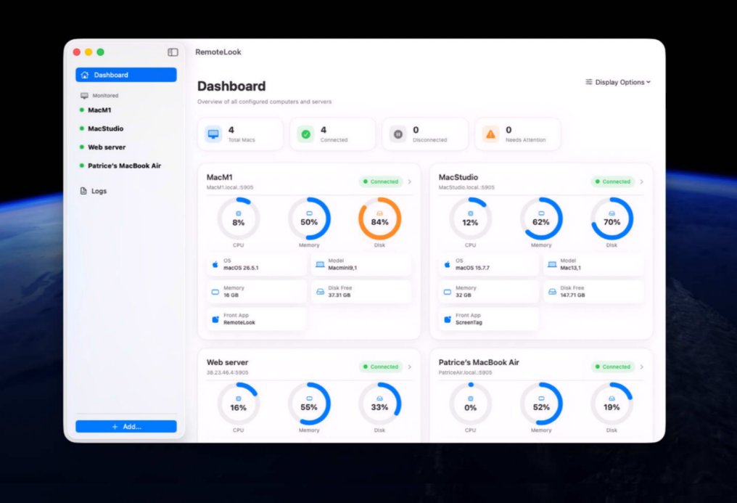Image resolution: width=737 pixels, height=503 pixels.
Task: Click MacStudio Disk gauge showing 70%
Action: pyautogui.click(x=612, y=219)
